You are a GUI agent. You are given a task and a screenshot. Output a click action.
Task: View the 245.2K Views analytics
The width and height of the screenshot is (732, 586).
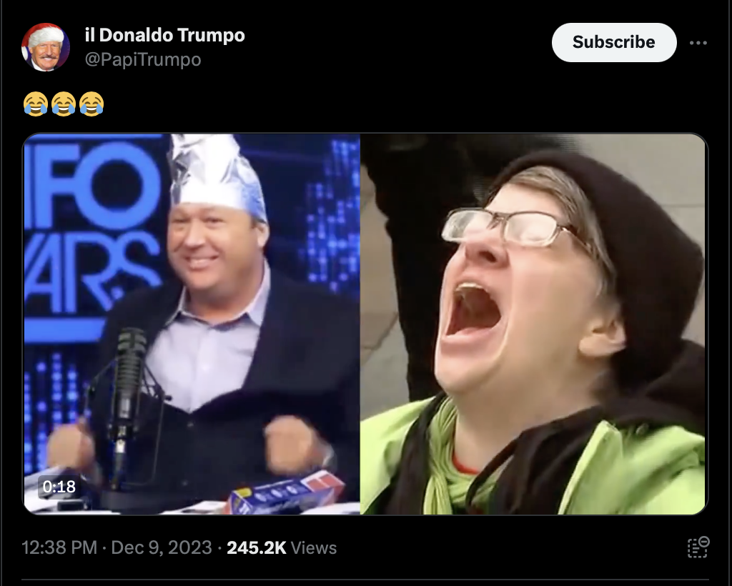282,547
